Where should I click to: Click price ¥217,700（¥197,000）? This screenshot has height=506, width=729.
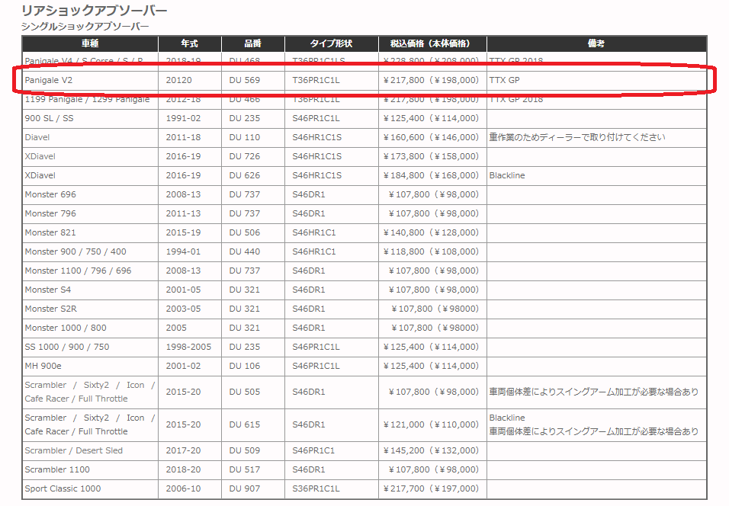[431, 488]
